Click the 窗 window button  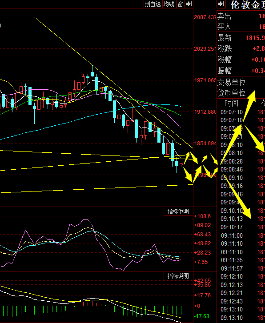[x=180, y=4]
